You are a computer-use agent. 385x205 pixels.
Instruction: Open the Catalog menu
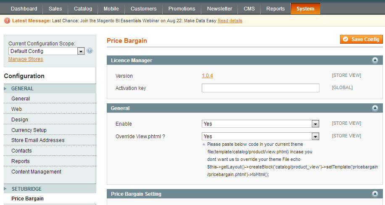point(83,9)
